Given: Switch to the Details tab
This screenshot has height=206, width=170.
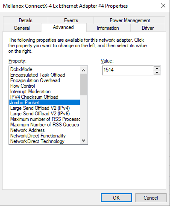Looking at the screenshot, I should (x=26, y=20).
